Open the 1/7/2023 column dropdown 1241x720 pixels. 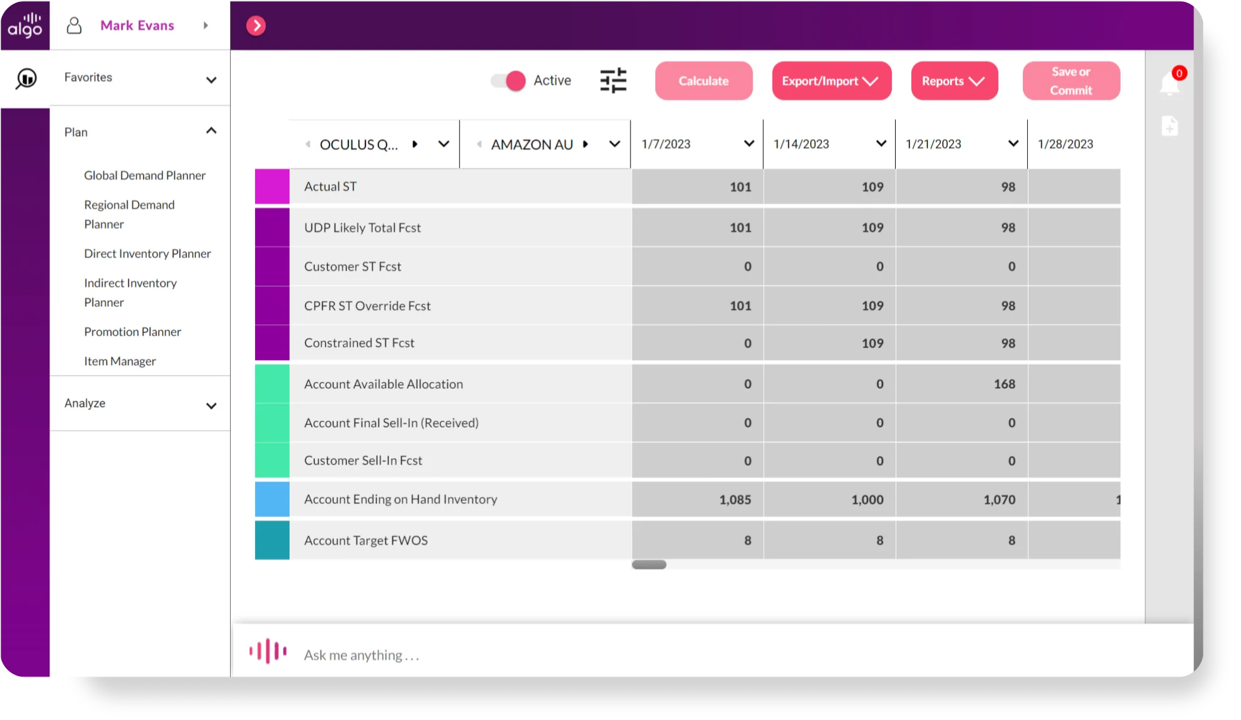tap(749, 143)
